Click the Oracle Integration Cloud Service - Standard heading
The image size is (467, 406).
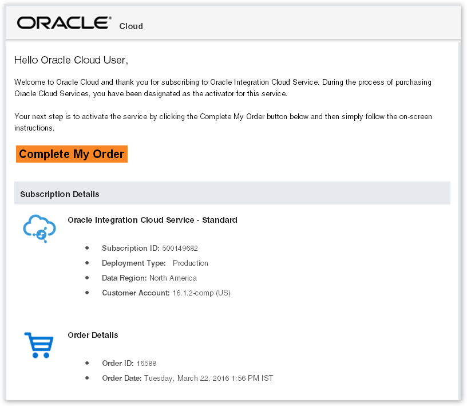point(152,220)
